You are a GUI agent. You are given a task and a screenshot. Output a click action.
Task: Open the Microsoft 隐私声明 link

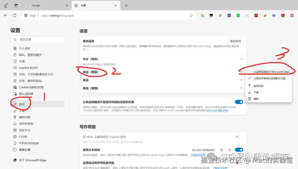click(217, 110)
